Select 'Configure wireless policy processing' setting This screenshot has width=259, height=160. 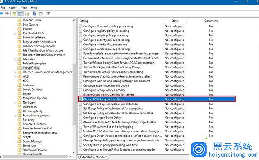coord(107,49)
